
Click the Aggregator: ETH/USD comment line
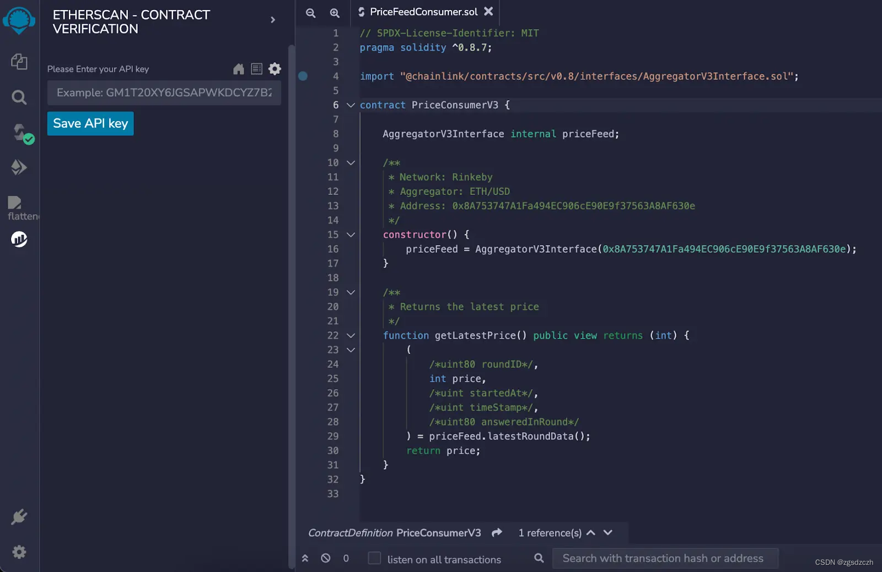click(x=449, y=192)
